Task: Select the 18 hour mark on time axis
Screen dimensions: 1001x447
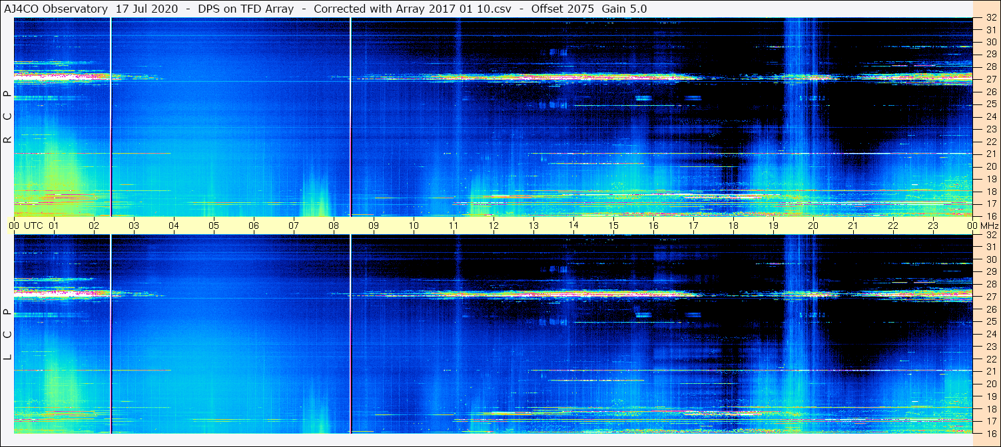Action: [x=733, y=225]
